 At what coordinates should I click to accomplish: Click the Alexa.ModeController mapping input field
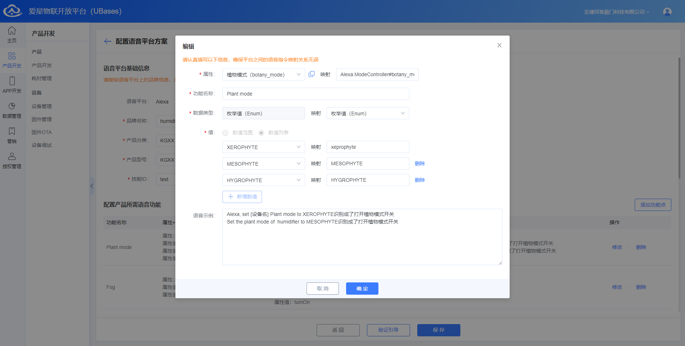pyautogui.click(x=377, y=74)
